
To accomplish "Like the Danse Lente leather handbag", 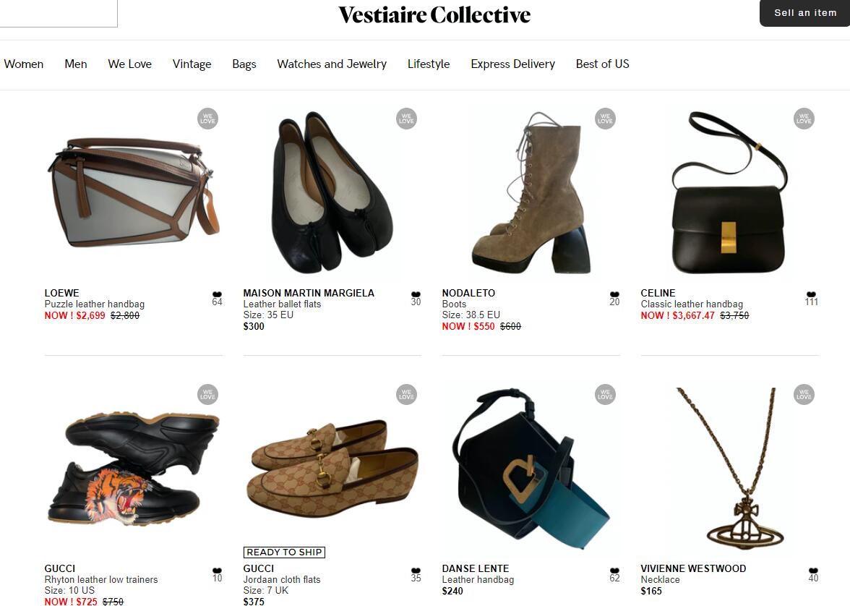I will (614, 570).
